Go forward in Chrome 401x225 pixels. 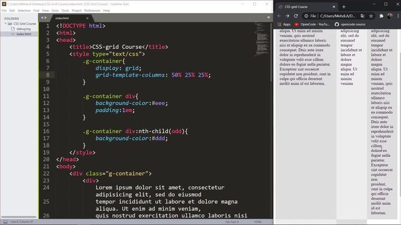[288, 16]
